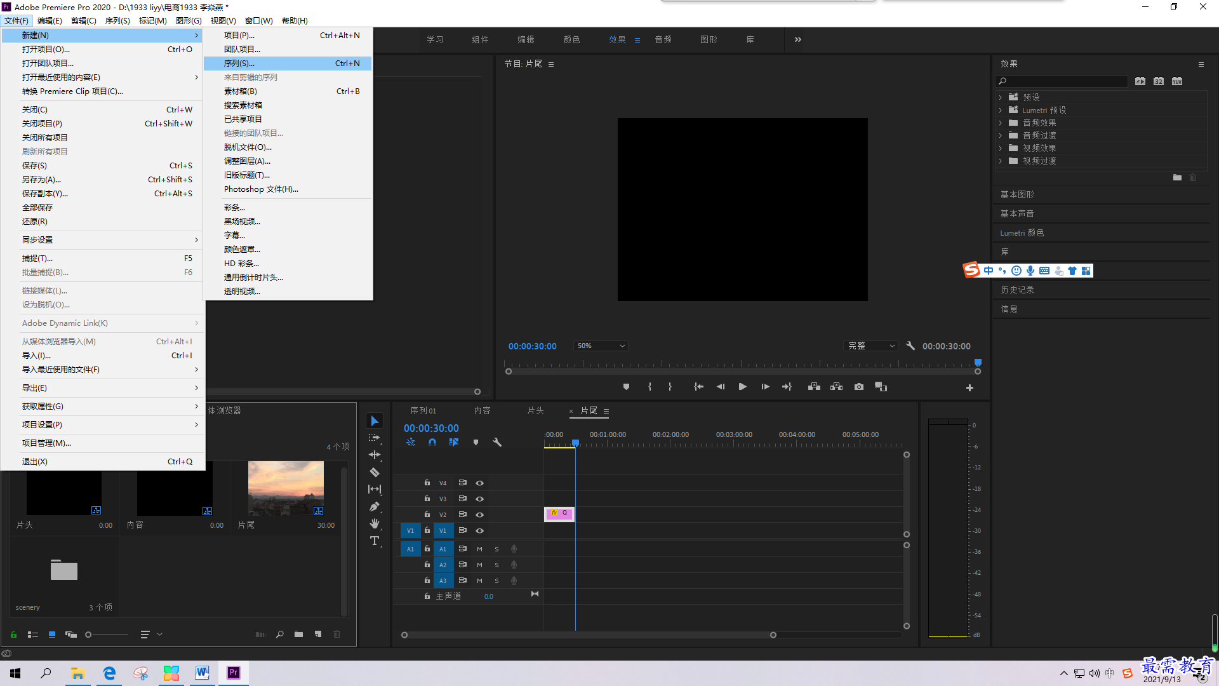Click the Lift button
This screenshot has height=686, width=1219.
[x=814, y=387]
